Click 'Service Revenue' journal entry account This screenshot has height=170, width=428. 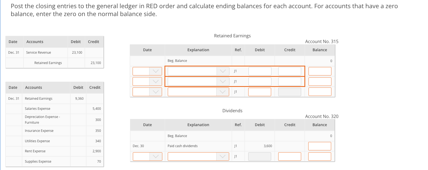(x=38, y=53)
